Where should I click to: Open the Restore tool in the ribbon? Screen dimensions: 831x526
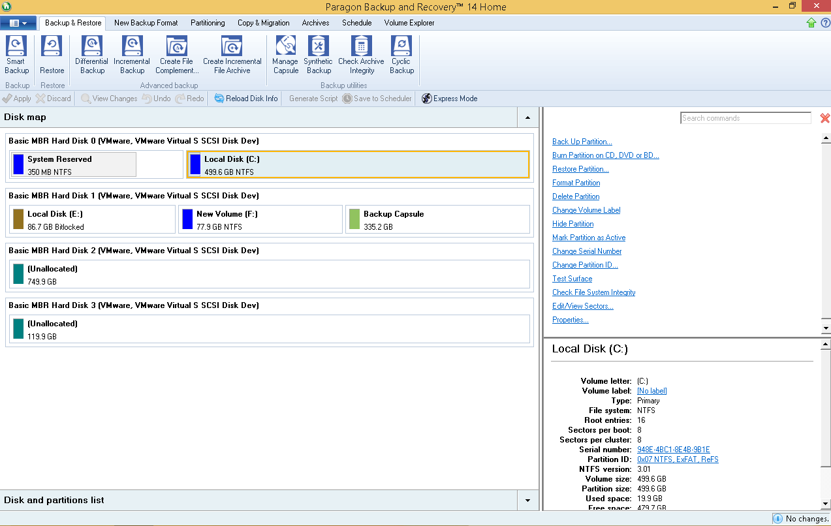(52, 55)
